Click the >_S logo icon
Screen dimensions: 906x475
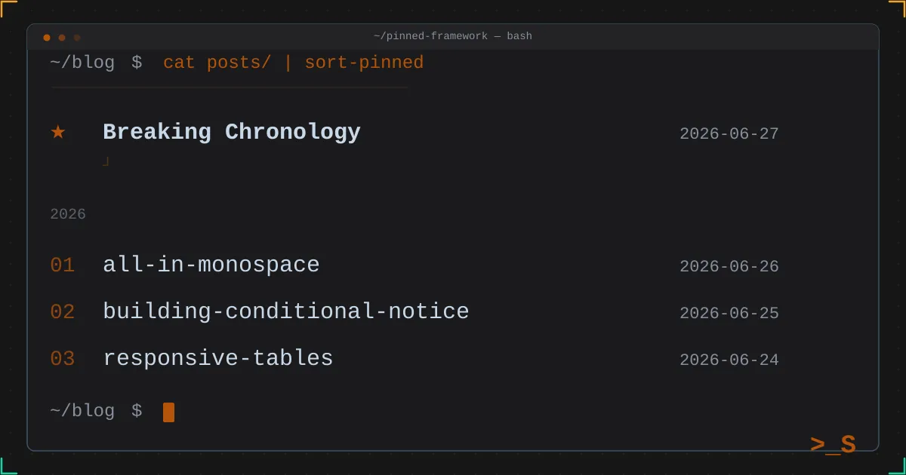833,445
